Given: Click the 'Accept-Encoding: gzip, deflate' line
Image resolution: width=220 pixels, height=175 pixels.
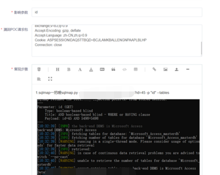Looking at the screenshot, I should coord(58,31).
